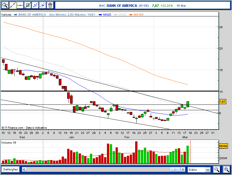This screenshot has height=175, width=232.
Task: Click the trash can delete icon
Action: pos(50,5)
